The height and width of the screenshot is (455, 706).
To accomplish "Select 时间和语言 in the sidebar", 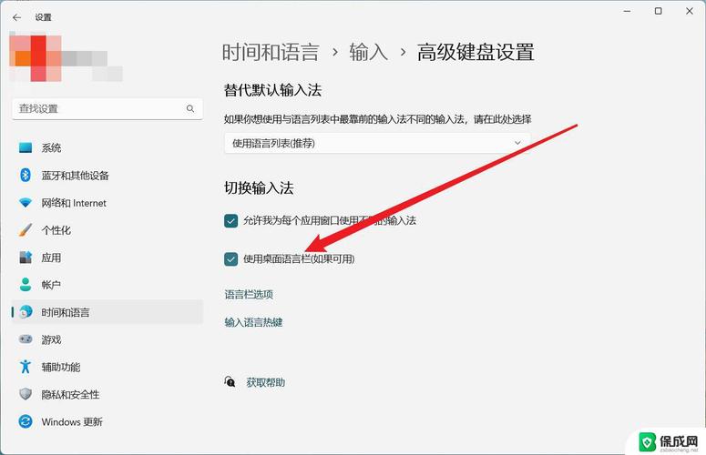I will (x=107, y=312).
